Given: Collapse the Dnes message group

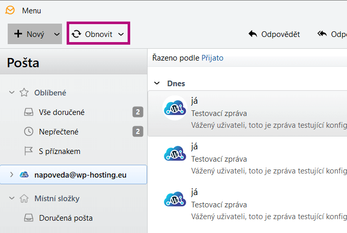Looking at the screenshot, I should [x=156, y=83].
